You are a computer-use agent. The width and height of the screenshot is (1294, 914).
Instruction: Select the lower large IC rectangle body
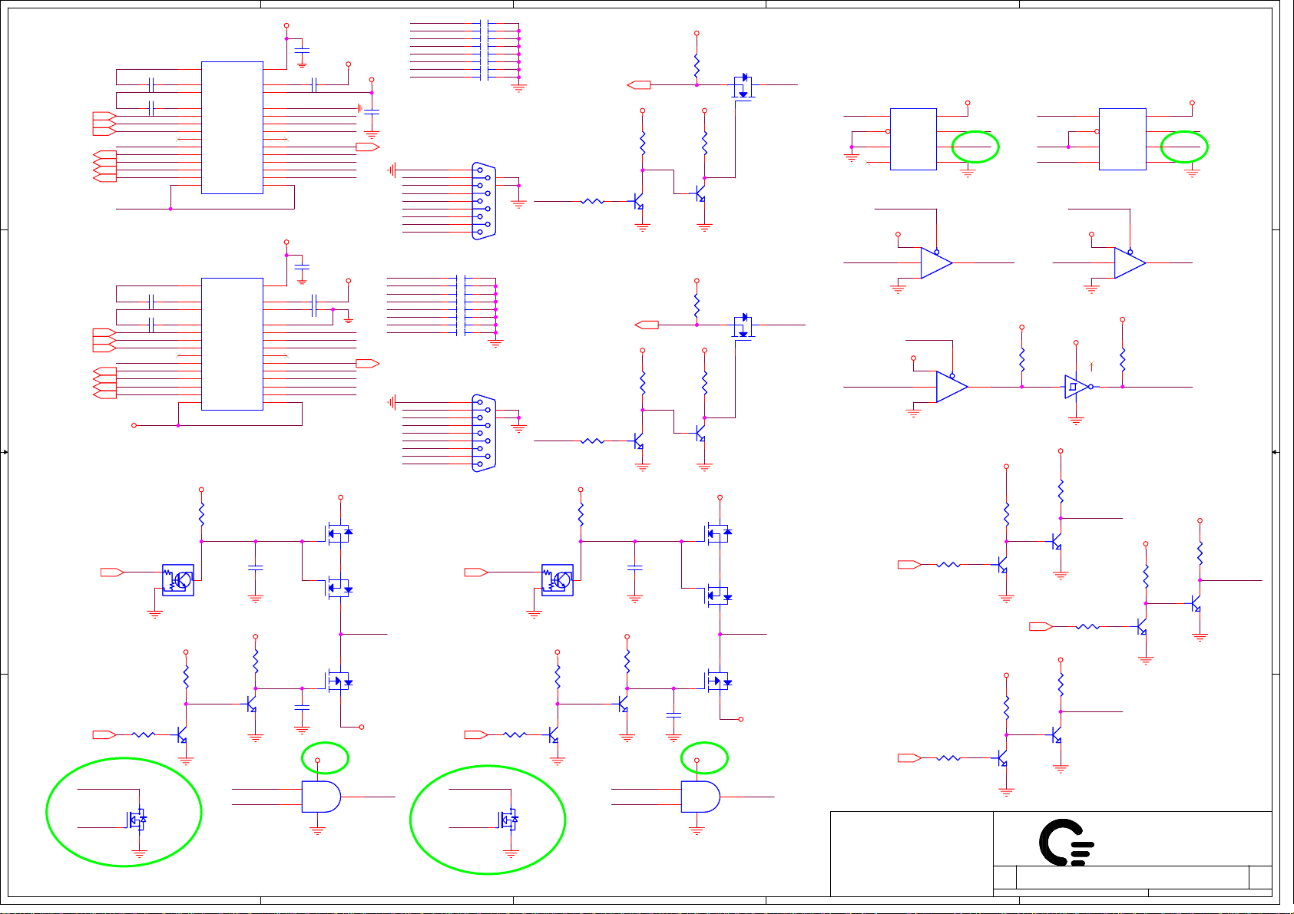click(232, 344)
